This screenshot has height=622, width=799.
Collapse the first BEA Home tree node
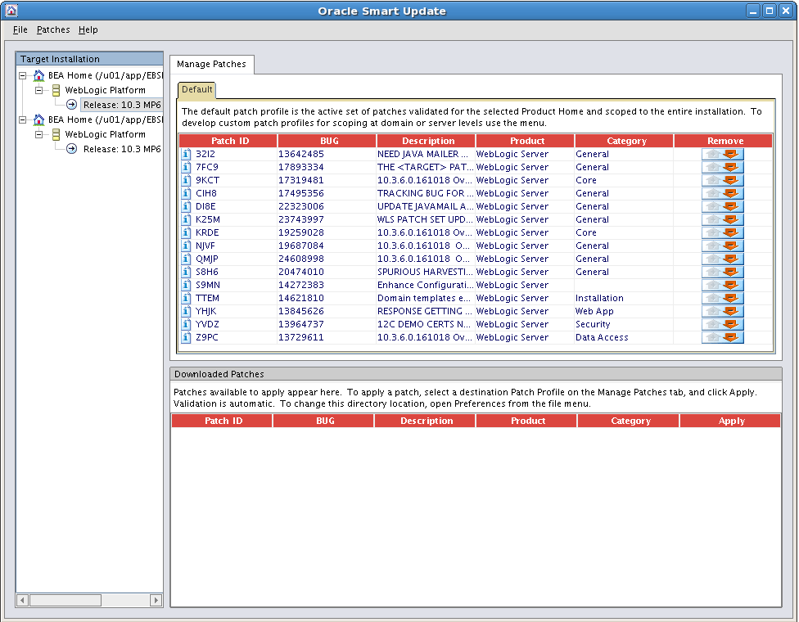coord(22,75)
